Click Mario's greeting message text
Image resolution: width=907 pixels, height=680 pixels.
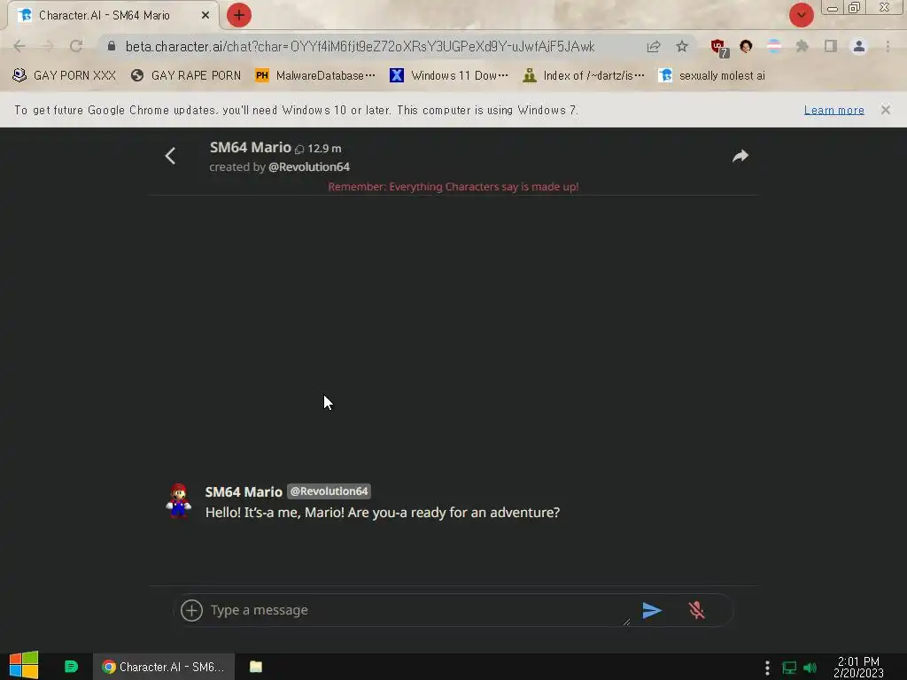[383, 513]
